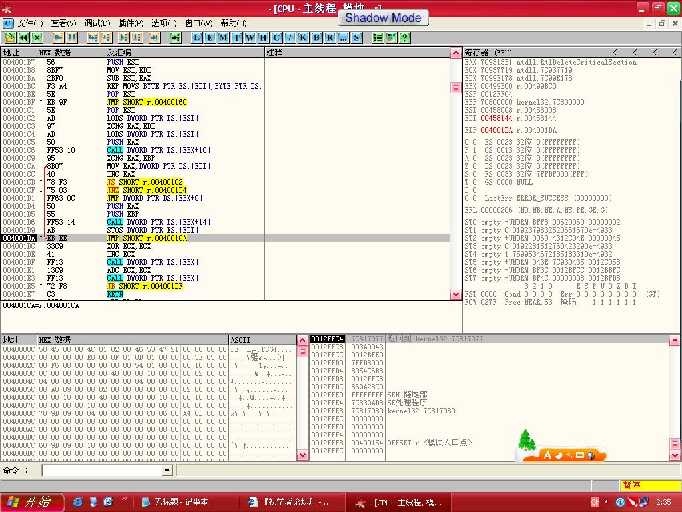
Task: Open Source window with S button
Action: (357, 37)
